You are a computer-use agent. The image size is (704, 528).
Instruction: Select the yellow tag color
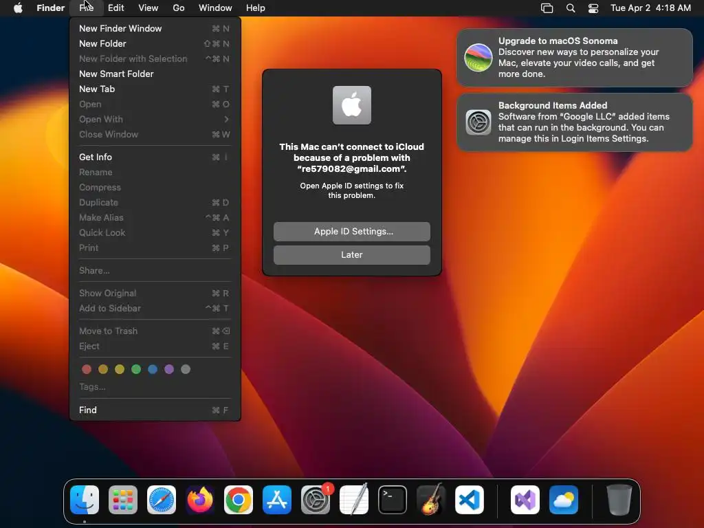(120, 369)
